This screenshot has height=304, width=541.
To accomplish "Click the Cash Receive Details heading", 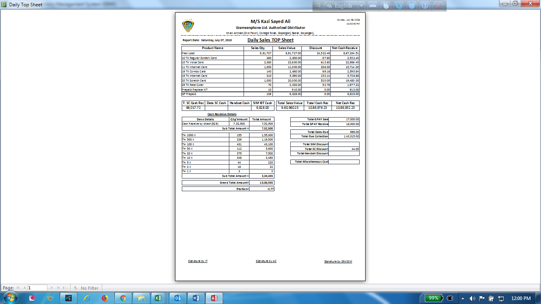I will coord(222,114).
